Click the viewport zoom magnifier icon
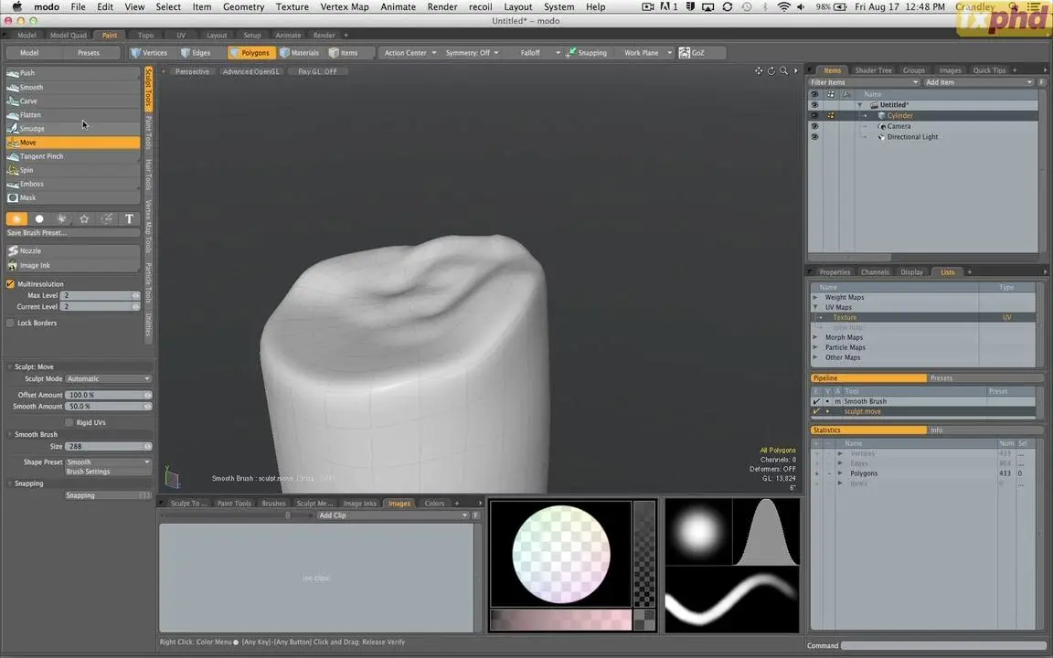The image size is (1053, 658). [x=783, y=70]
